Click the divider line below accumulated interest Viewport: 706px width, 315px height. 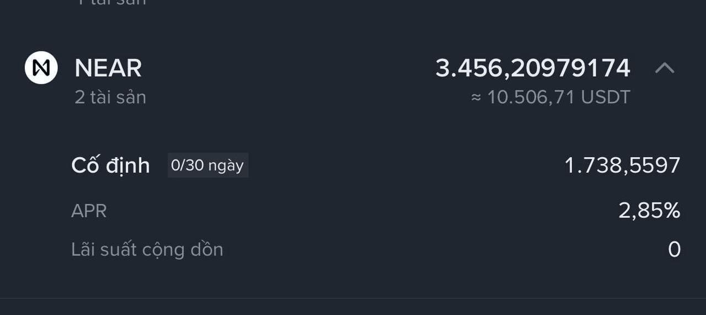[x=353, y=298]
